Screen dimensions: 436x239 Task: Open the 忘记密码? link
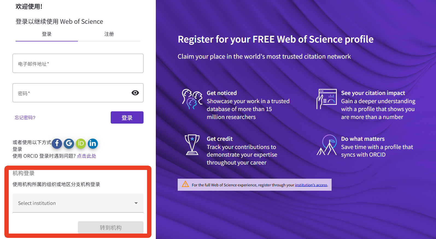25,118
